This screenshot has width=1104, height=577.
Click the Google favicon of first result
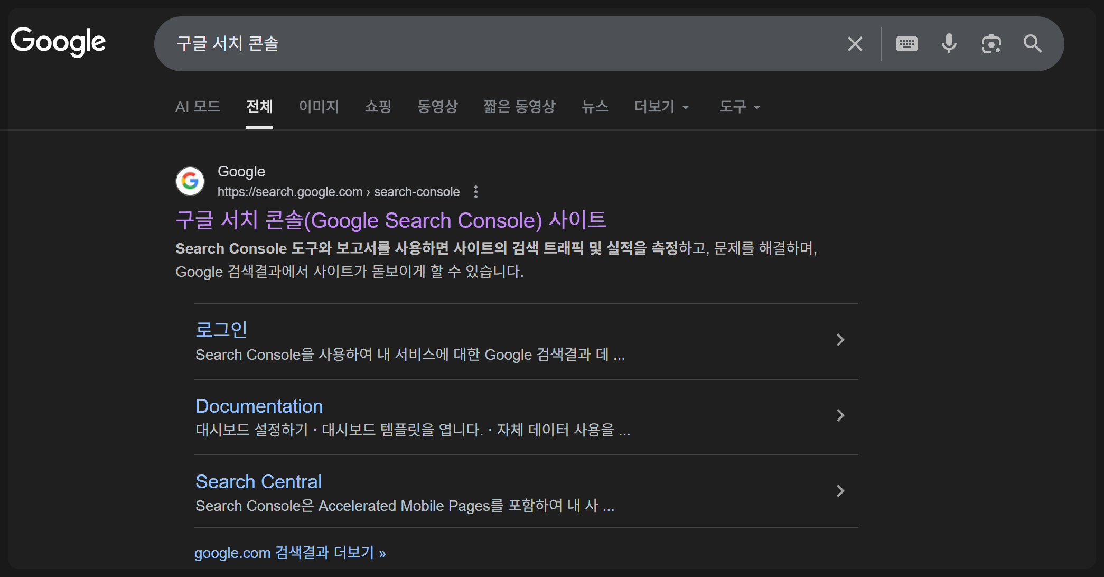pyautogui.click(x=190, y=181)
